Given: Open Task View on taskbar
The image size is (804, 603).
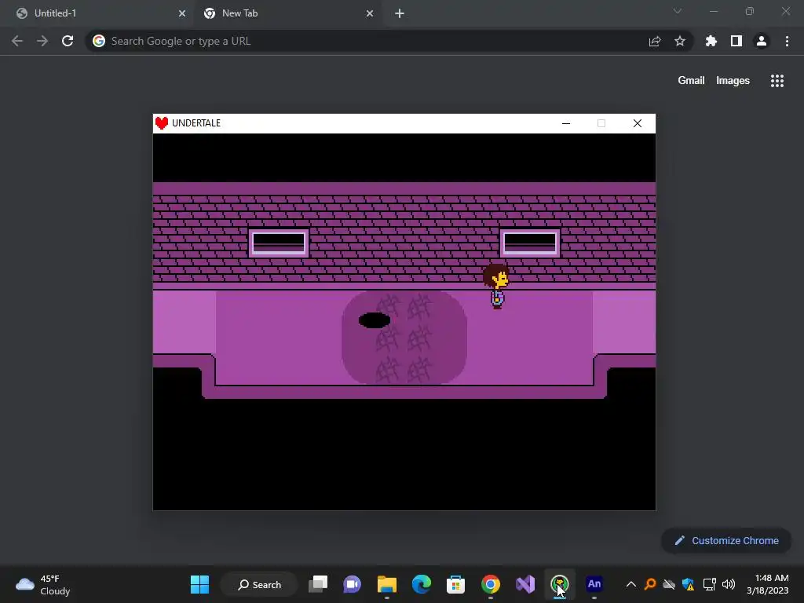Looking at the screenshot, I should pos(318,584).
